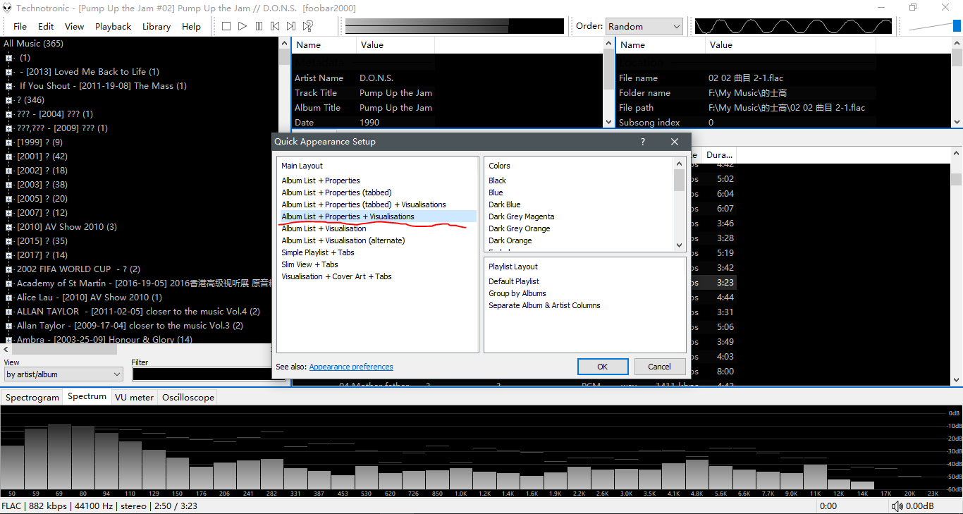Switch to the Oscilloscope tab

pos(188,398)
